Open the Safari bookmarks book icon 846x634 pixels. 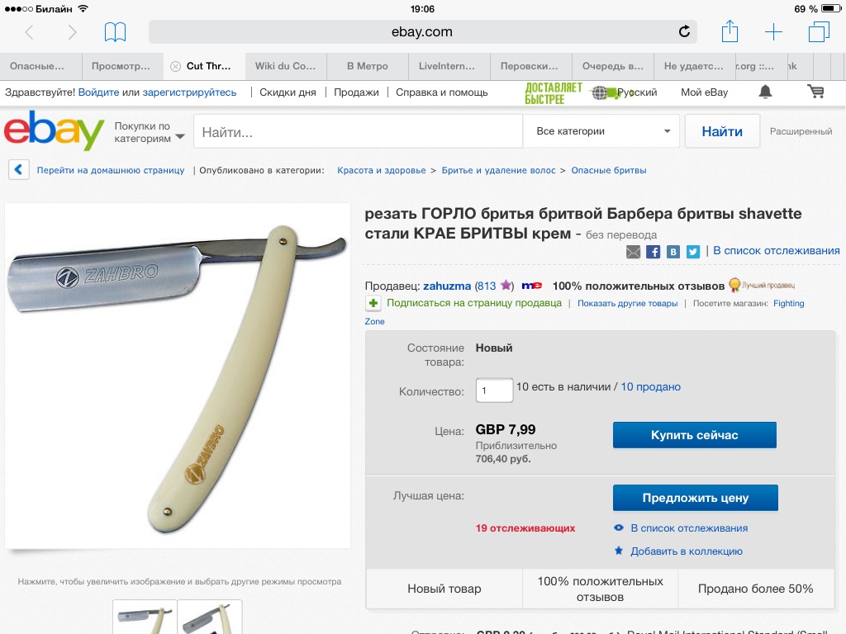coord(115,32)
